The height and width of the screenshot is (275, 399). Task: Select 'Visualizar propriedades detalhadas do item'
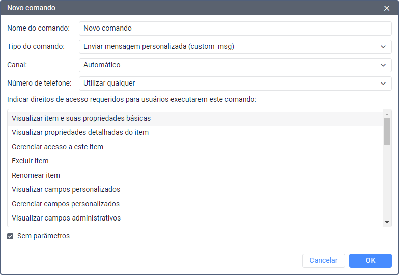click(x=80, y=132)
